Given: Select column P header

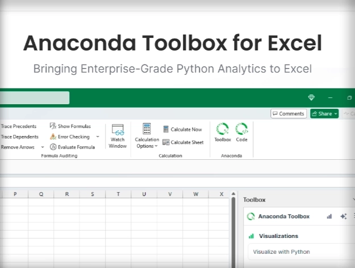Looking at the screenshot, I should click(15, 194).
